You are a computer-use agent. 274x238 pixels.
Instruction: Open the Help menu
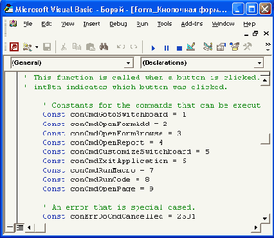pos(250,24)
